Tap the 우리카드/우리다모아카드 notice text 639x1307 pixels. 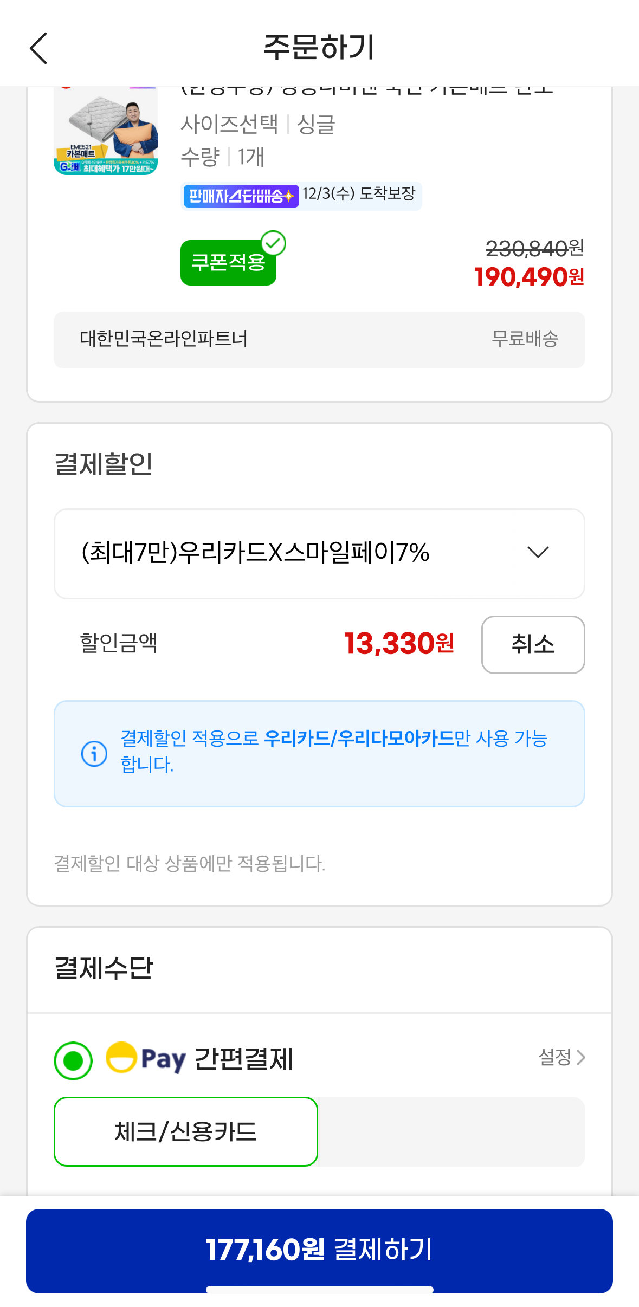point(359,738)
